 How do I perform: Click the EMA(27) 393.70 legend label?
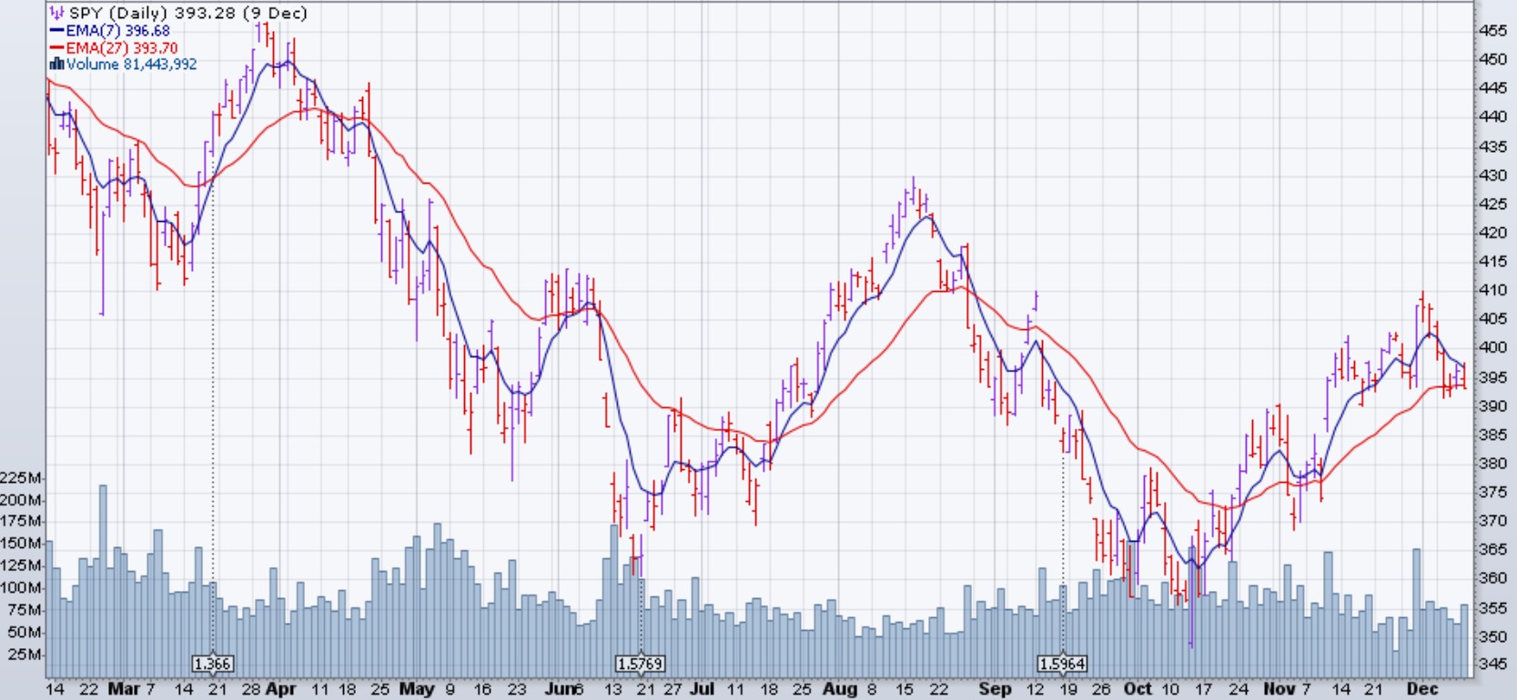(121, 48)
